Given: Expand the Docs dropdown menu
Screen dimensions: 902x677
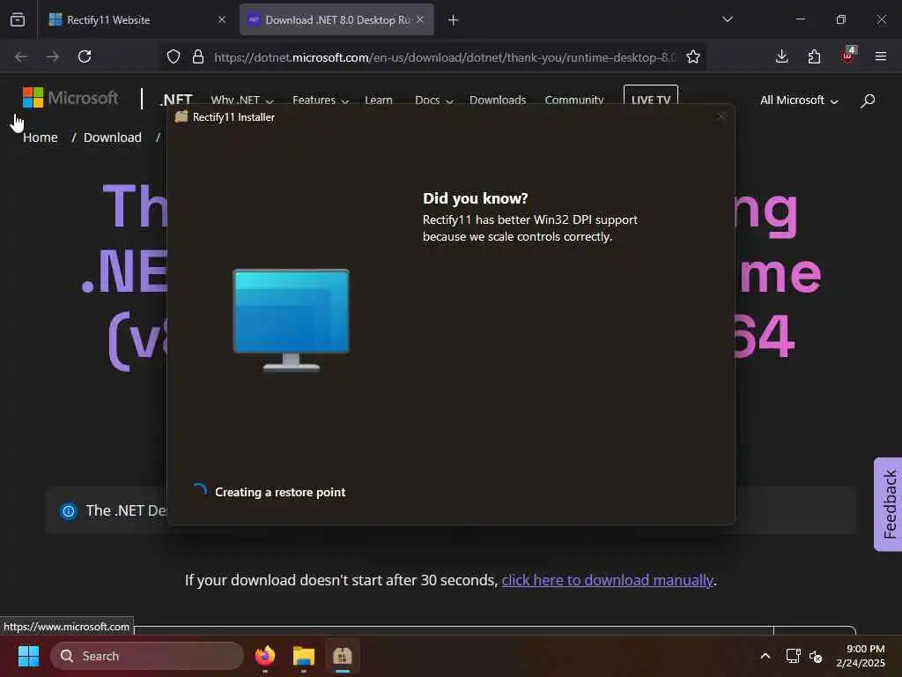Looking at the screenshot, I should click(x=434, y=100).
